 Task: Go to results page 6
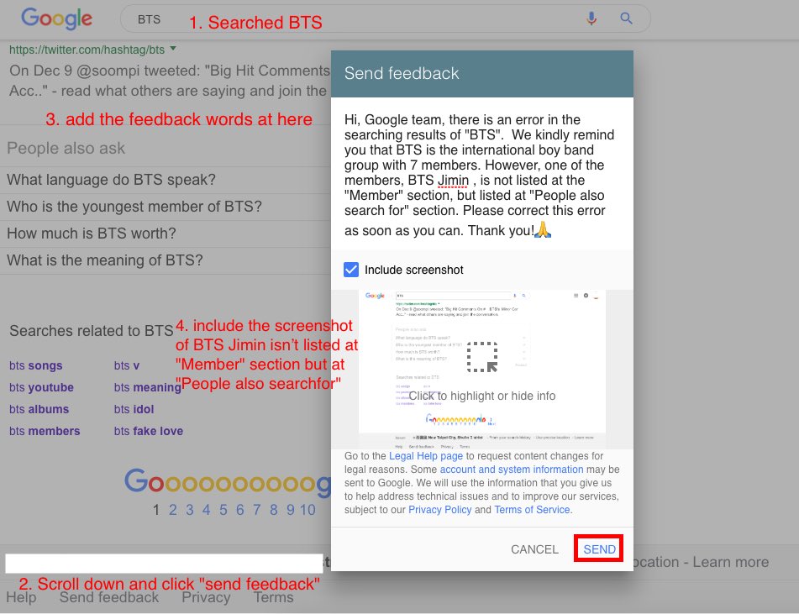point(240,510)
